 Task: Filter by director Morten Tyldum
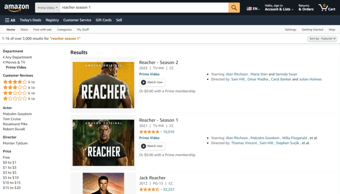tap(15, 143)
